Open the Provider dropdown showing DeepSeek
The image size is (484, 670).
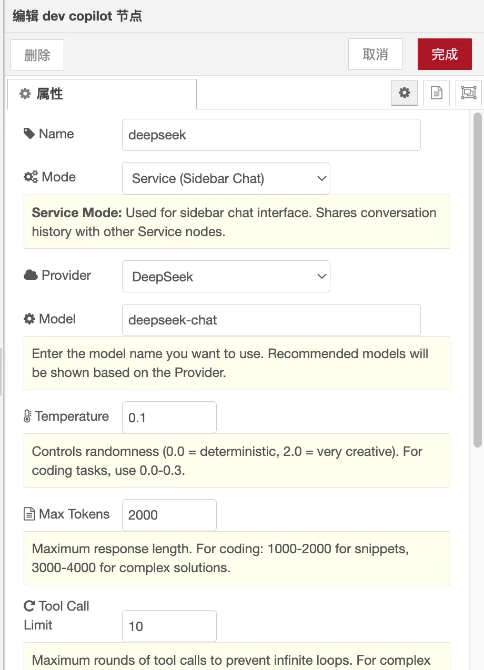click(226, 277)
